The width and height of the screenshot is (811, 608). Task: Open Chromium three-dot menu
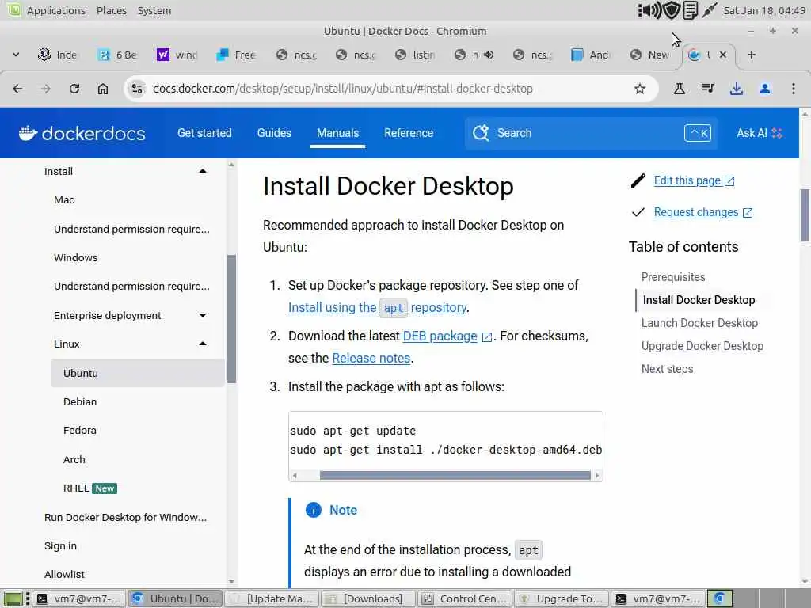click(794, 89)
